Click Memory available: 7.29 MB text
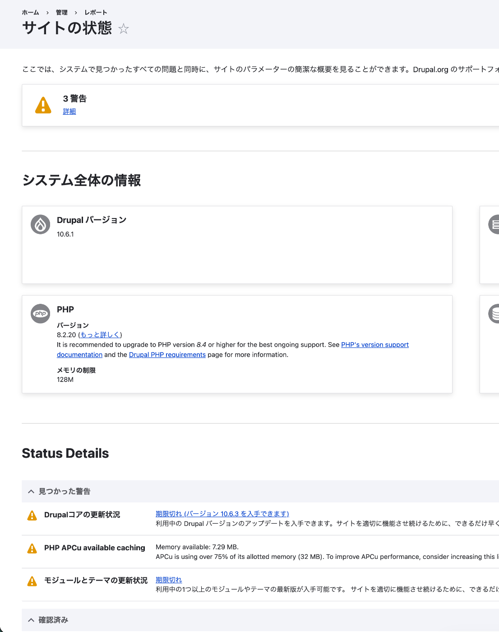 pos(197,547)
